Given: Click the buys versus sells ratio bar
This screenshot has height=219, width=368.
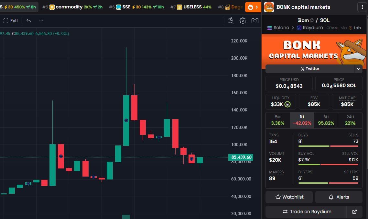Looking at the screenshot, I should [328, 146].
